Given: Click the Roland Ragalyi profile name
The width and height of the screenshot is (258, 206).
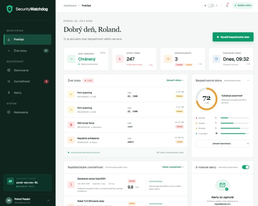Looking at the screenshot, I should point(22,199).
